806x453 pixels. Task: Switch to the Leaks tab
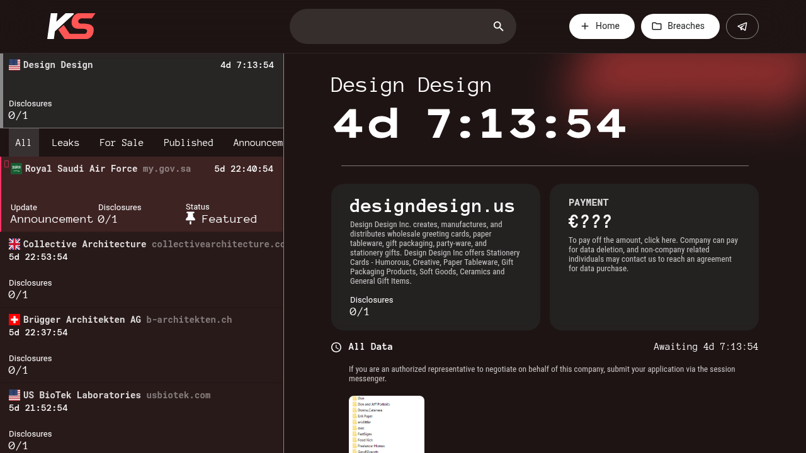click(65, 143)
